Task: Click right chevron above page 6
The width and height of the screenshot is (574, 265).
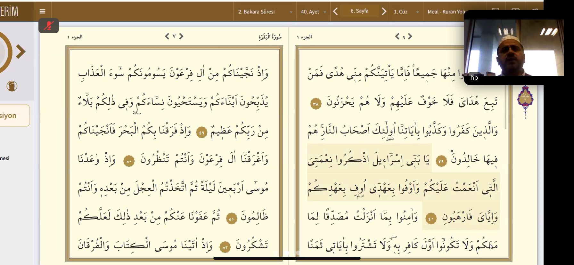Action: click(x=410, y=36)
